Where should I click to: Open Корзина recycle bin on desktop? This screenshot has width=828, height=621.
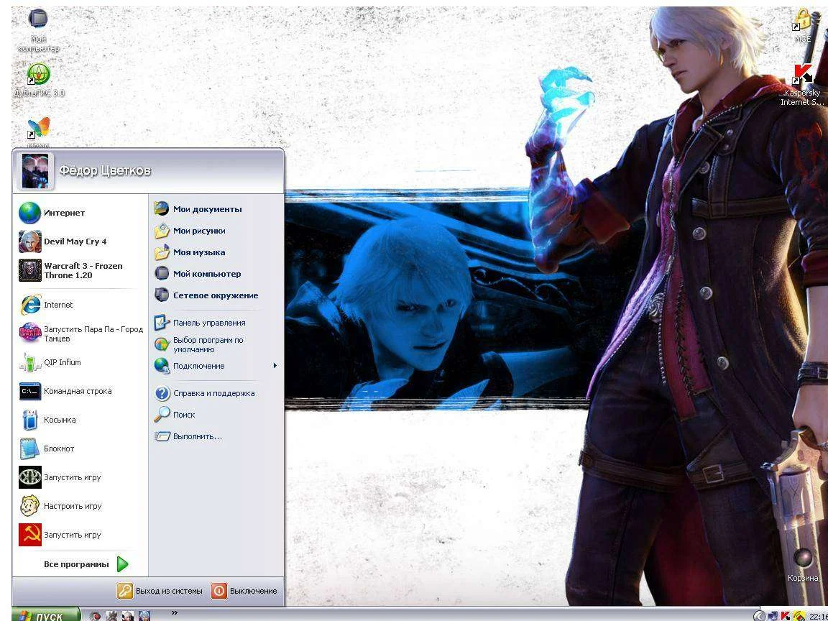tap(803, 565)
